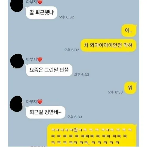
Task: Tap the third blacked-out profile avatar
Action: pyautogui.click(x=16, y=104)
